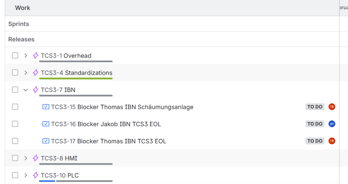This screenshot has width=348, height=184.
Task: Click the epic icon beside TCS3-4 Standardizations
Action: [36, 73]
